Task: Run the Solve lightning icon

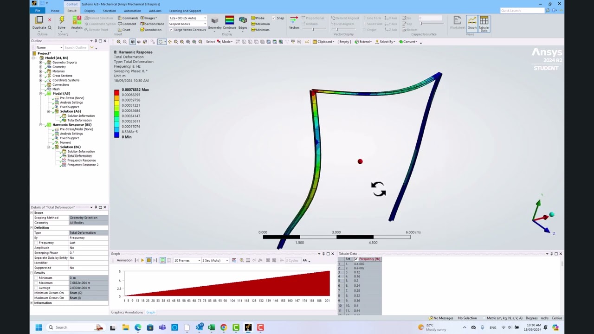Action: (62, 20)
